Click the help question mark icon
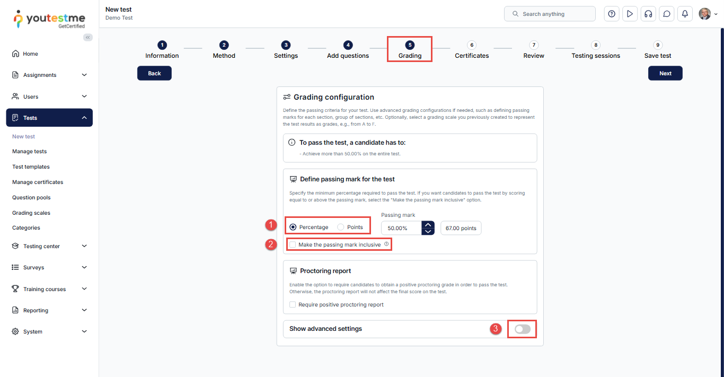Image resolution: width=724 pixels, height=377 pixels. click(x=612, y=14)
